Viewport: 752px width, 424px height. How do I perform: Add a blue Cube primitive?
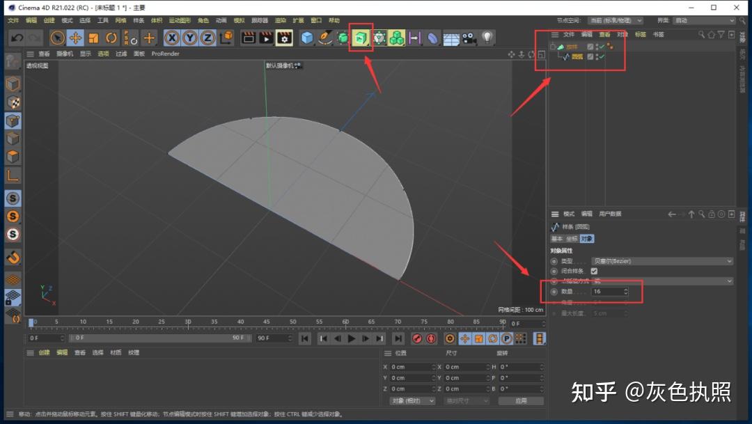(x=307, y=38)
